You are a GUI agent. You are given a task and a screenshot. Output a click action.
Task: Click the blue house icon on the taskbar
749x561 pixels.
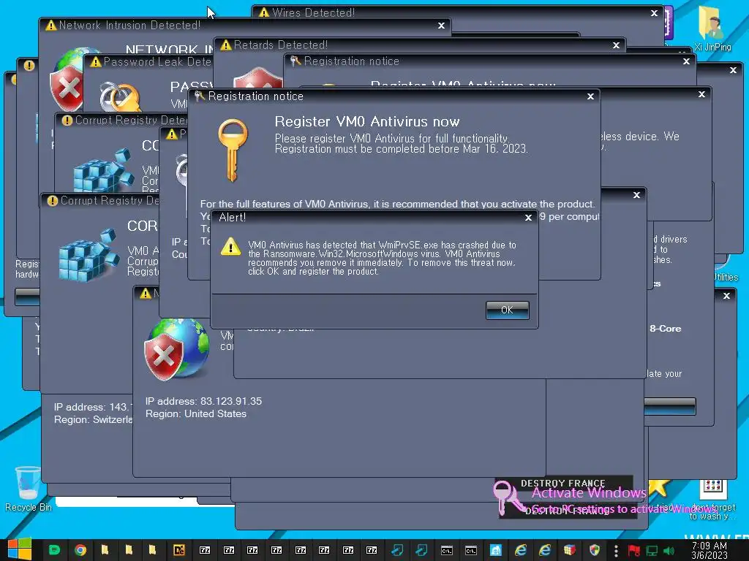[x=496, y=550]
